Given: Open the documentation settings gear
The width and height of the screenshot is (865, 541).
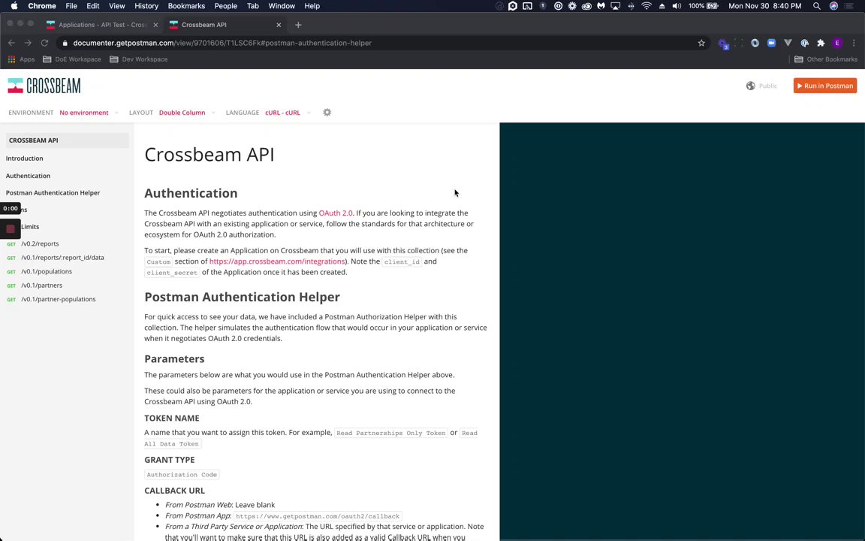Looking at the screenshot, I should tap(327, 112).
